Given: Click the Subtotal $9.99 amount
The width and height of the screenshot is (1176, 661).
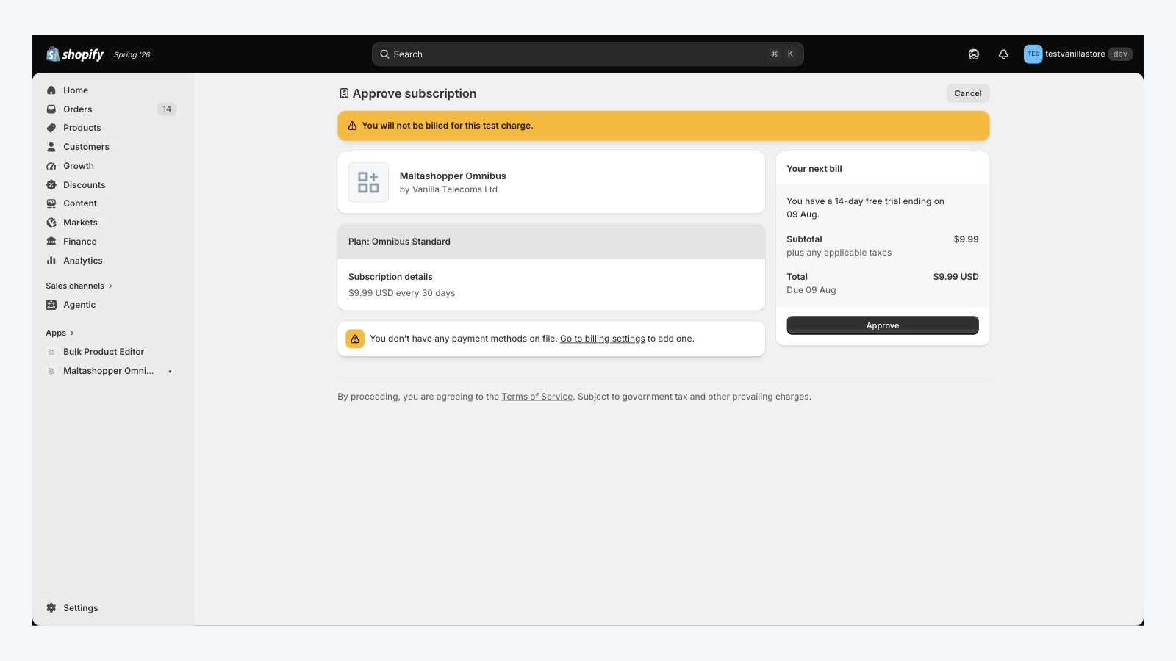Looking at the screenshot, I should 967,239.
